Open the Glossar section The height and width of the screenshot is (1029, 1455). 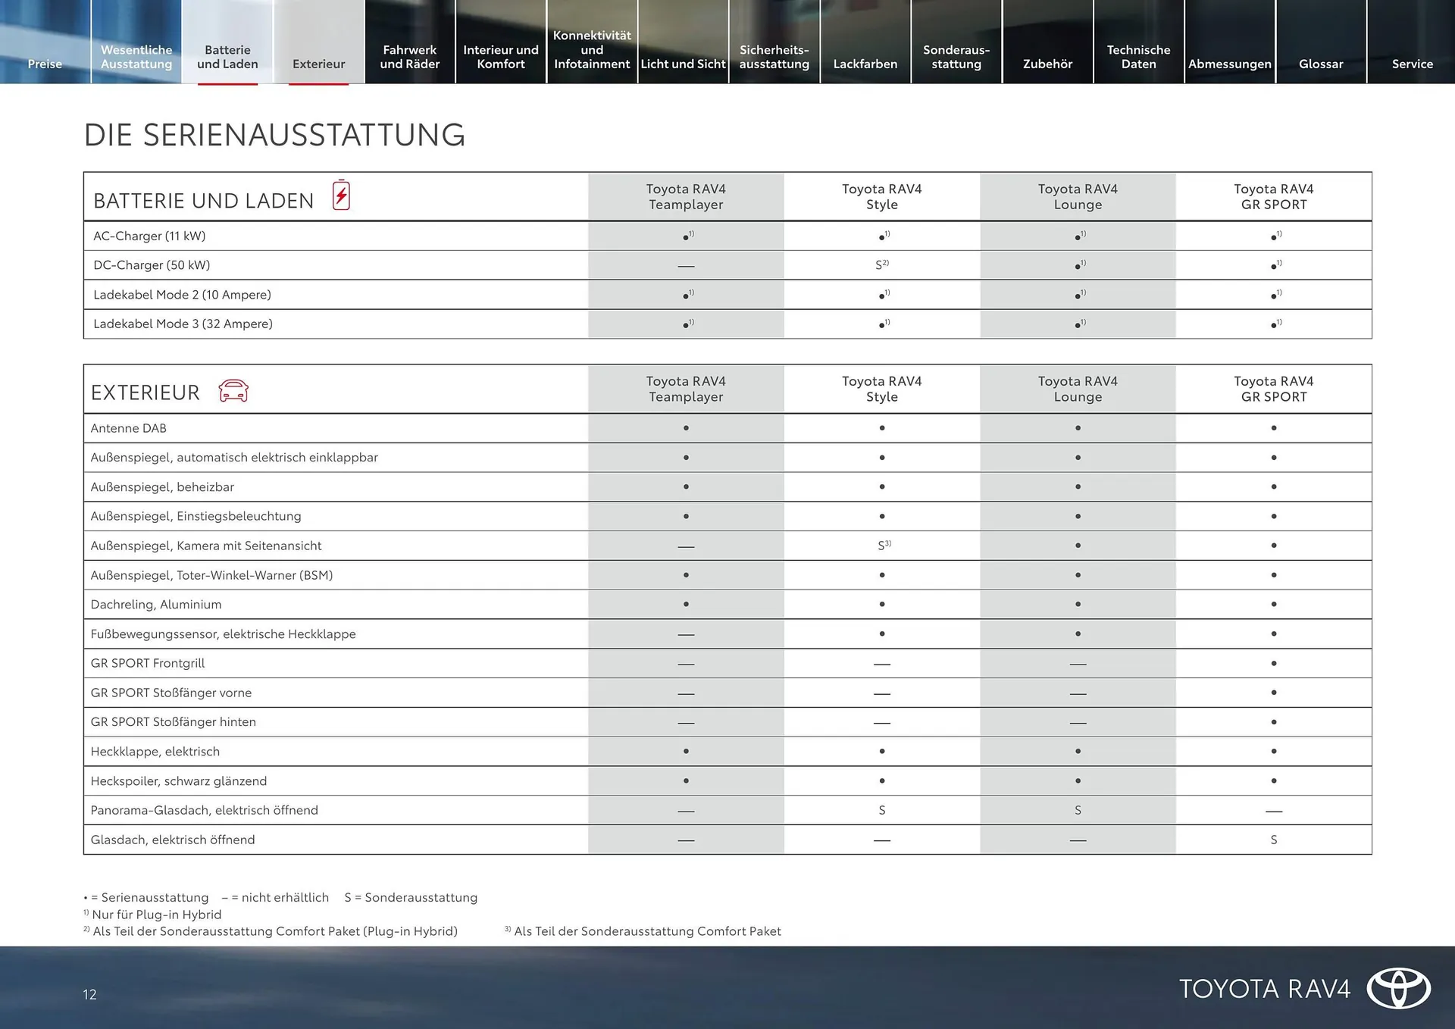click(1321, 64)
